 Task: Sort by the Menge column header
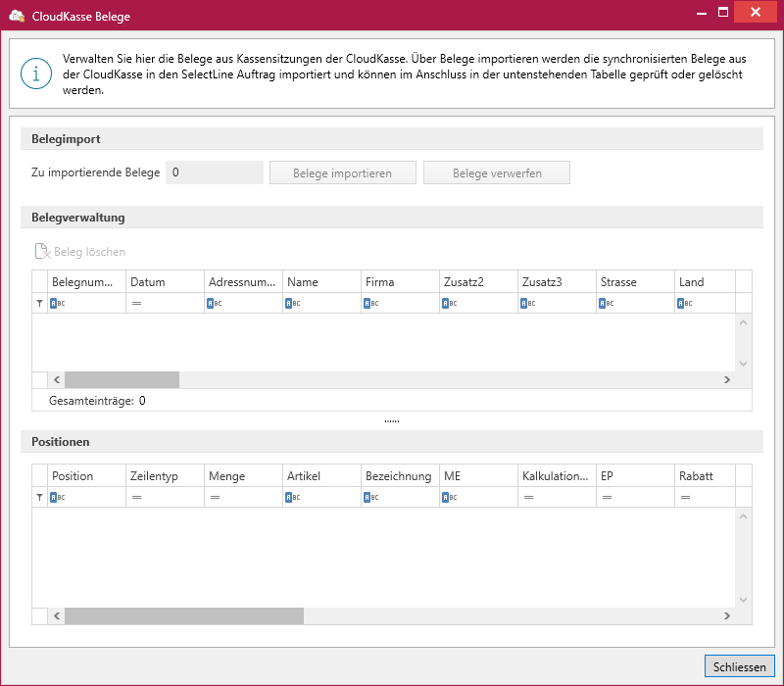coord(243,475)
